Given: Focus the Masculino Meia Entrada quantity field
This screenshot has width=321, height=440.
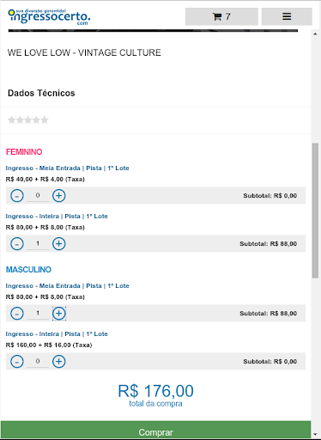Looking at the screenshot, I should 38,314.
